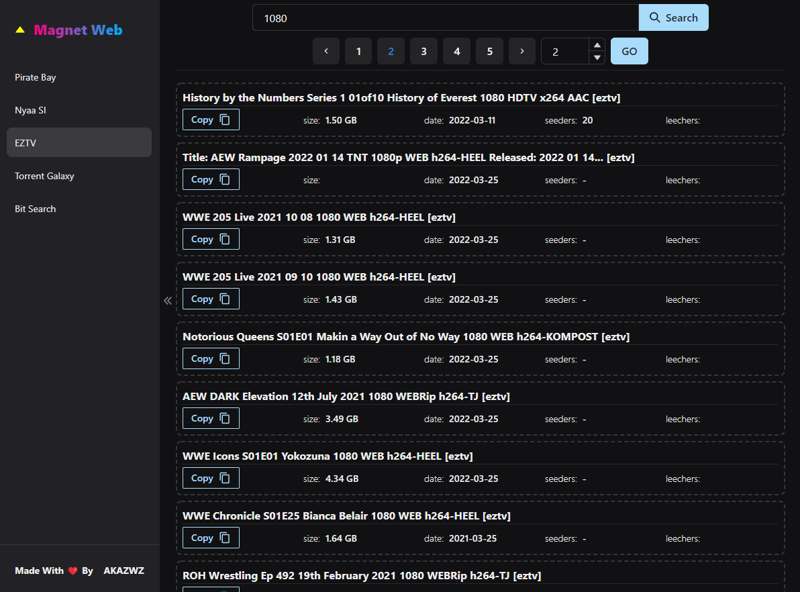Jump to page 4
The image size is (800, 592).
(456, 51)
